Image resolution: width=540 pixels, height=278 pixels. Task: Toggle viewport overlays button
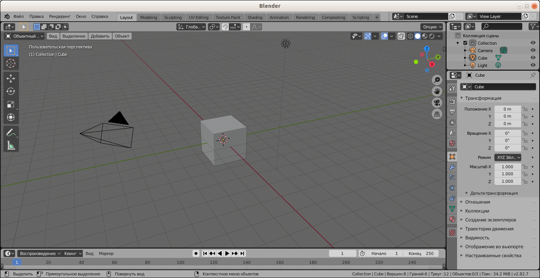385,36
